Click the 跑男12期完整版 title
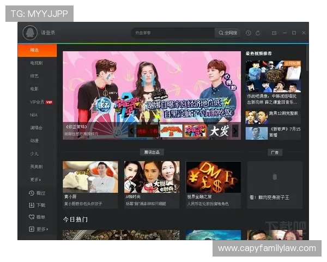The width and height of the screenshot is (327, 262). click(283, 114)
